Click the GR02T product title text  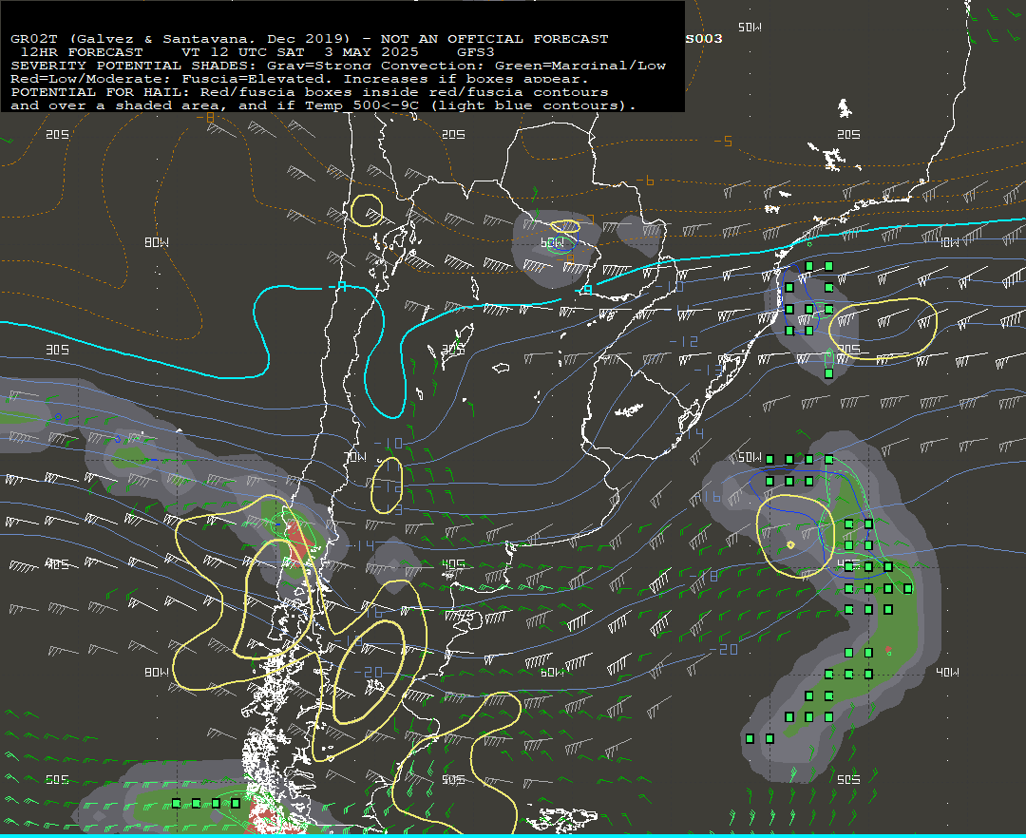click(34, 39)
